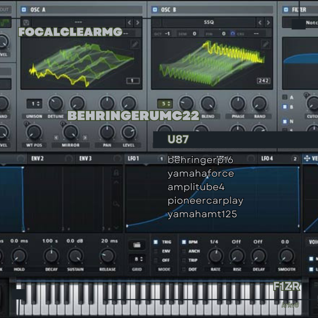Click the LFO RATE knob

point(216,256)
